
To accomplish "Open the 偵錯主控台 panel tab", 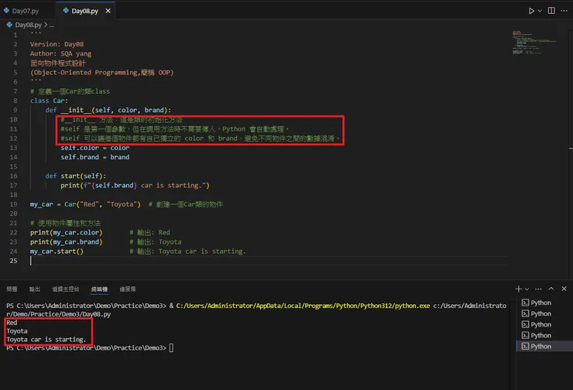I will tap(65, 289).
